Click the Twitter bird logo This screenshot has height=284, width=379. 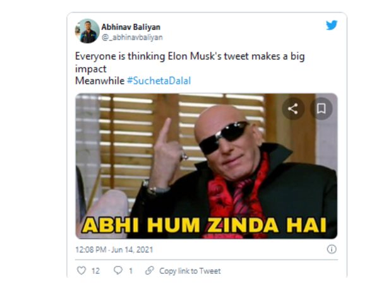(x=331, y=25)
